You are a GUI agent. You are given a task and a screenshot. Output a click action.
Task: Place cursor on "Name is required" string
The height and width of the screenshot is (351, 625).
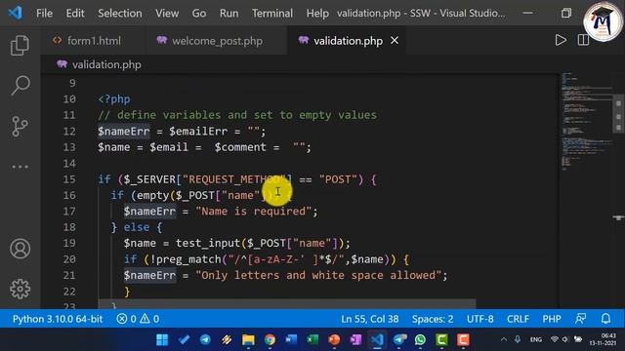[x=254, y=212]
